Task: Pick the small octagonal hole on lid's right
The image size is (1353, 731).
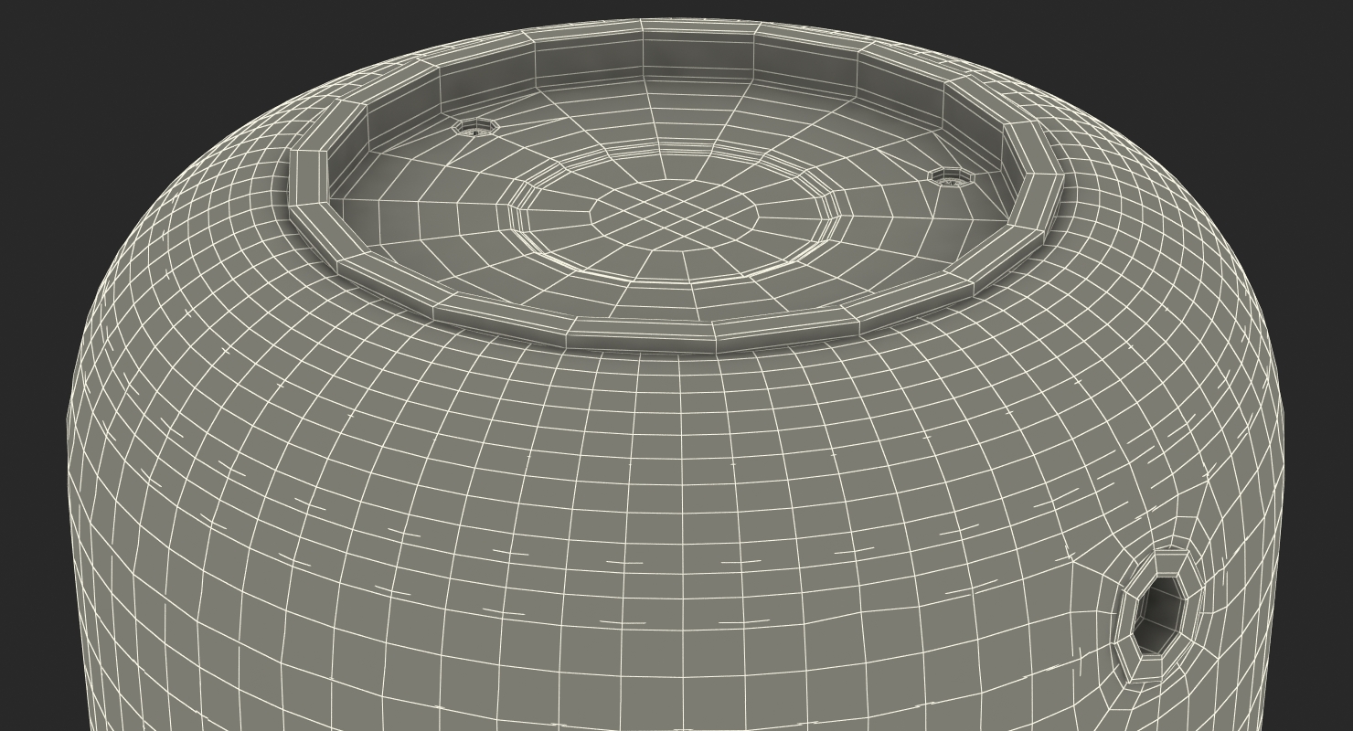Action: (x=950, y=177)
